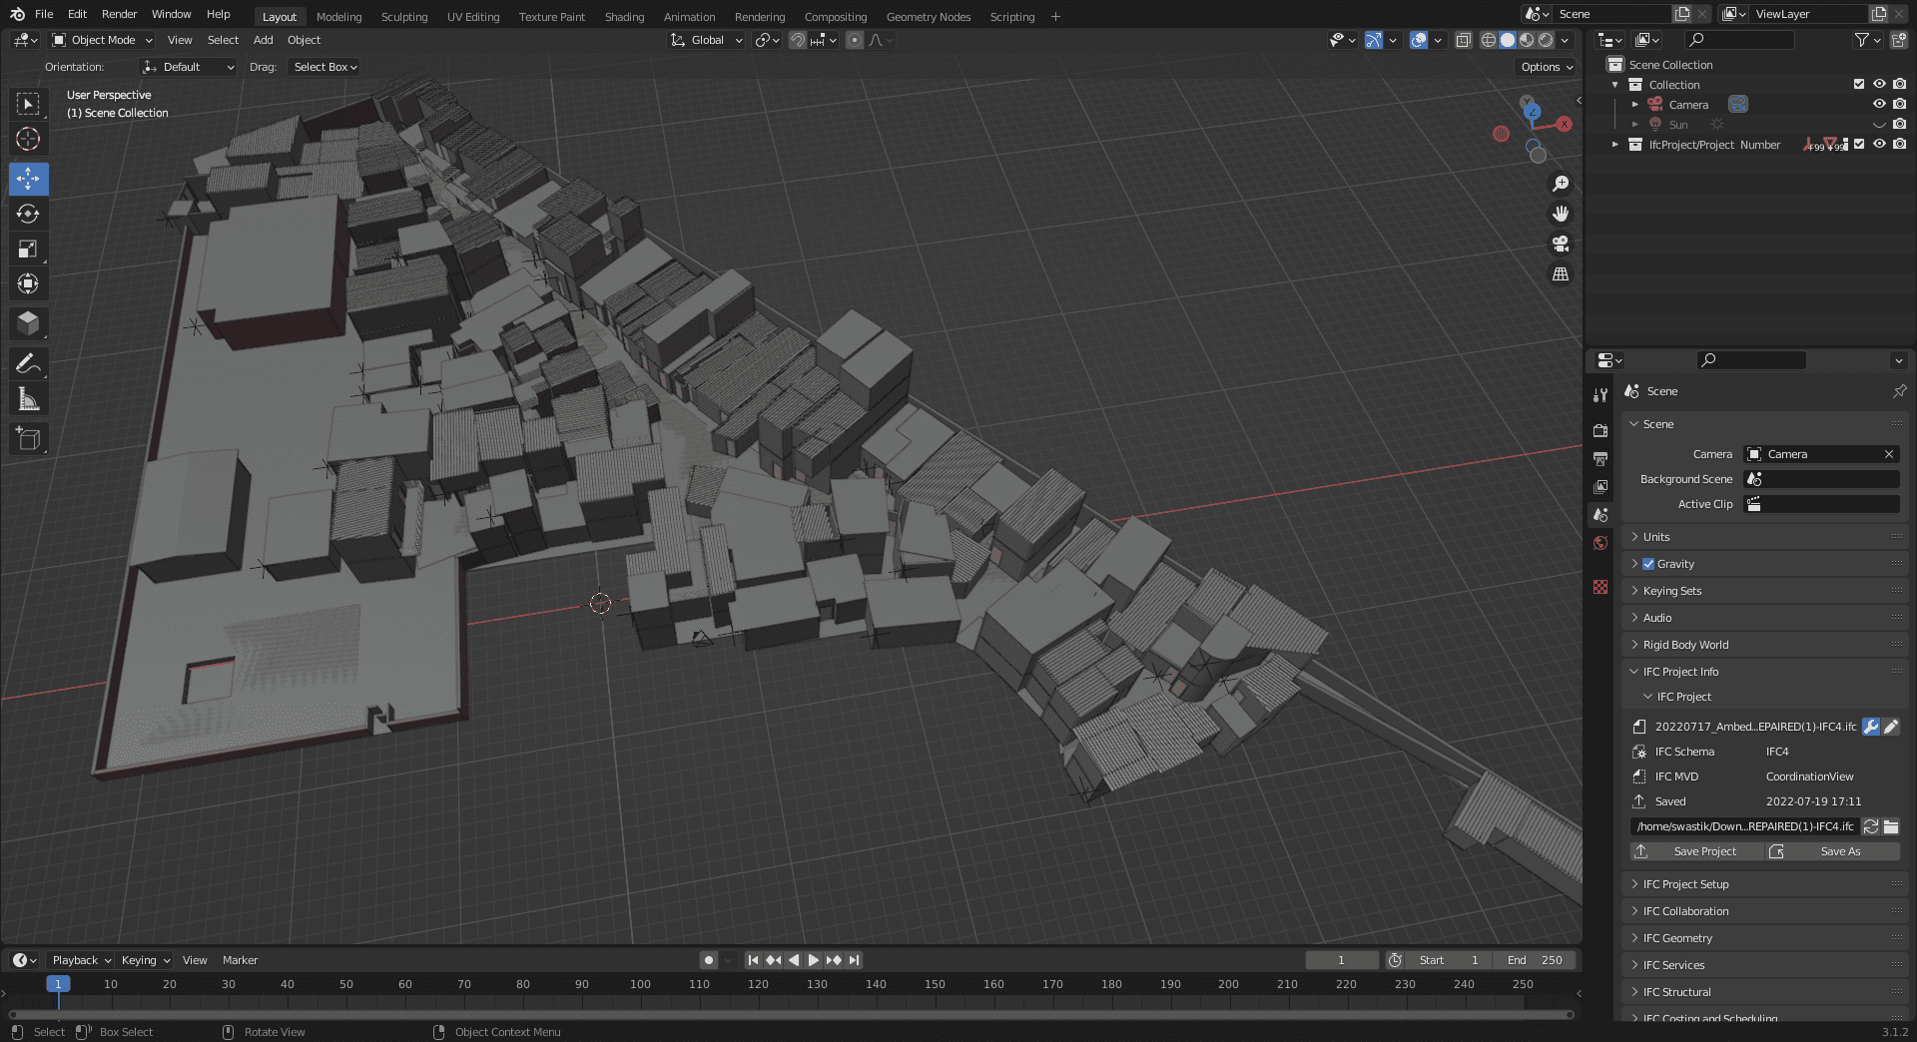Toggle camera view in viewport
Image resolution: width=1917 pixels, height=1042 pixels.
[x=1561, y=245]
